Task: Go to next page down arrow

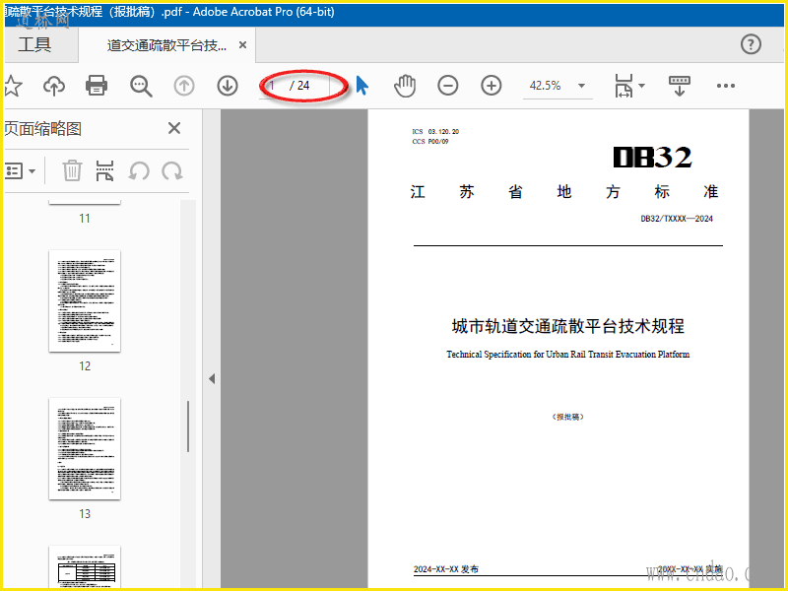Action: (x=228, y=86)
